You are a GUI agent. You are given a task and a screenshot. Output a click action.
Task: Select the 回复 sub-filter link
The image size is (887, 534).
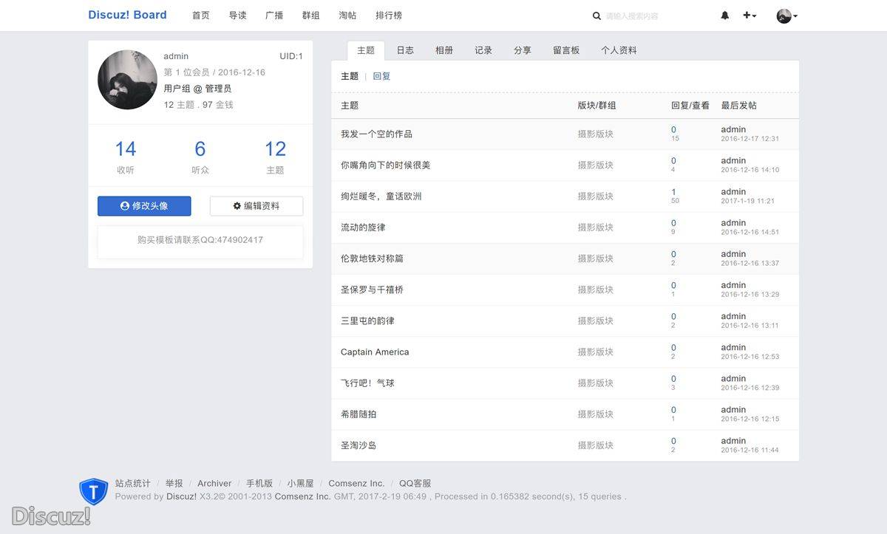click(x=381, y=76)
